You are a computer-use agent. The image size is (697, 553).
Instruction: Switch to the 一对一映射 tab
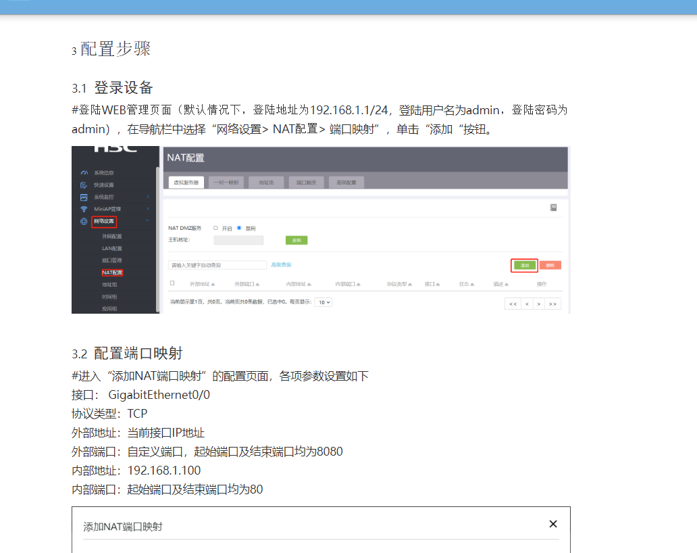click(226, 183)
